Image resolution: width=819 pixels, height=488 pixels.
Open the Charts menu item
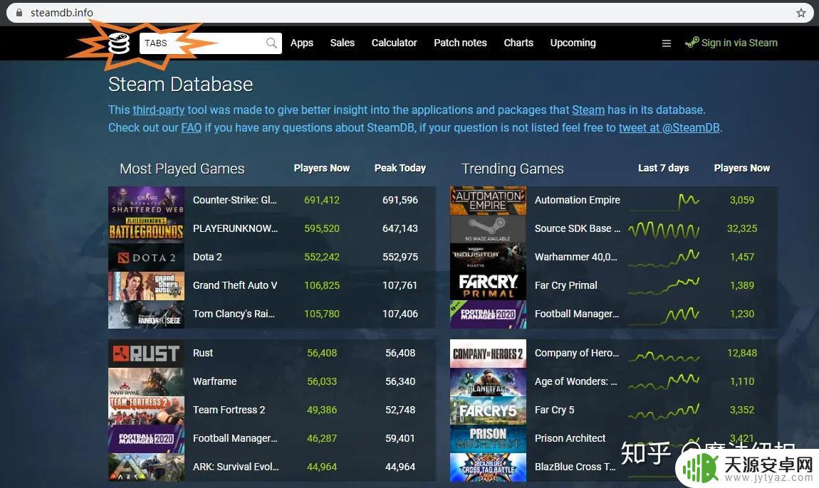(518, 43)
